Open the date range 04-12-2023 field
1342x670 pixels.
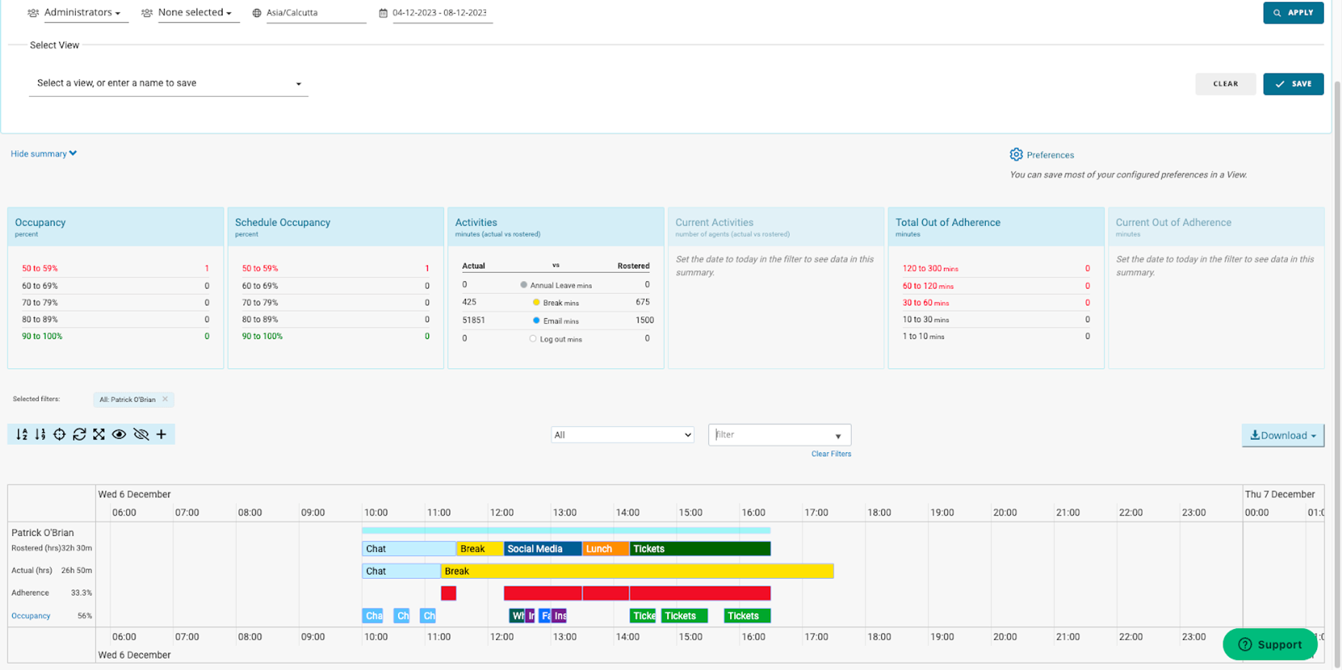tap(442, 13)
